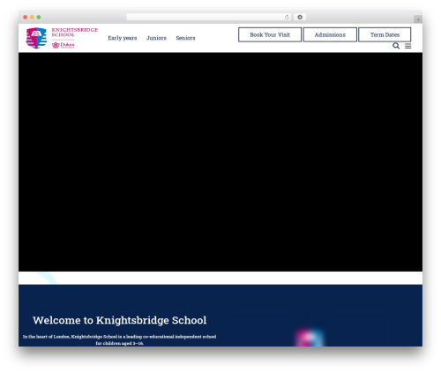Close the window with the red button
Screen dimensions: 441x373
pyautogui.click(x=26, y=18)
